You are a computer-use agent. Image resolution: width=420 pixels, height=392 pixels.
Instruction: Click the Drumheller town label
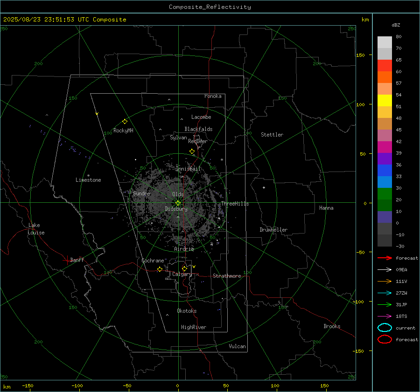(273, 230)
